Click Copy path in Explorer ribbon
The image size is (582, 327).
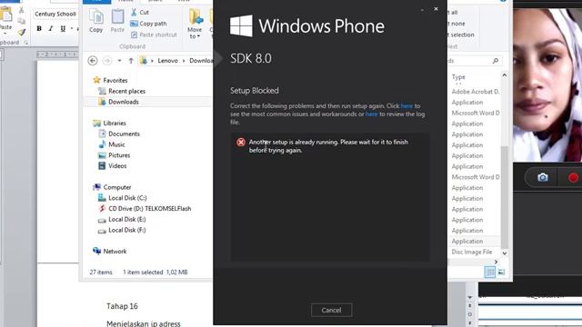point(148,24)
